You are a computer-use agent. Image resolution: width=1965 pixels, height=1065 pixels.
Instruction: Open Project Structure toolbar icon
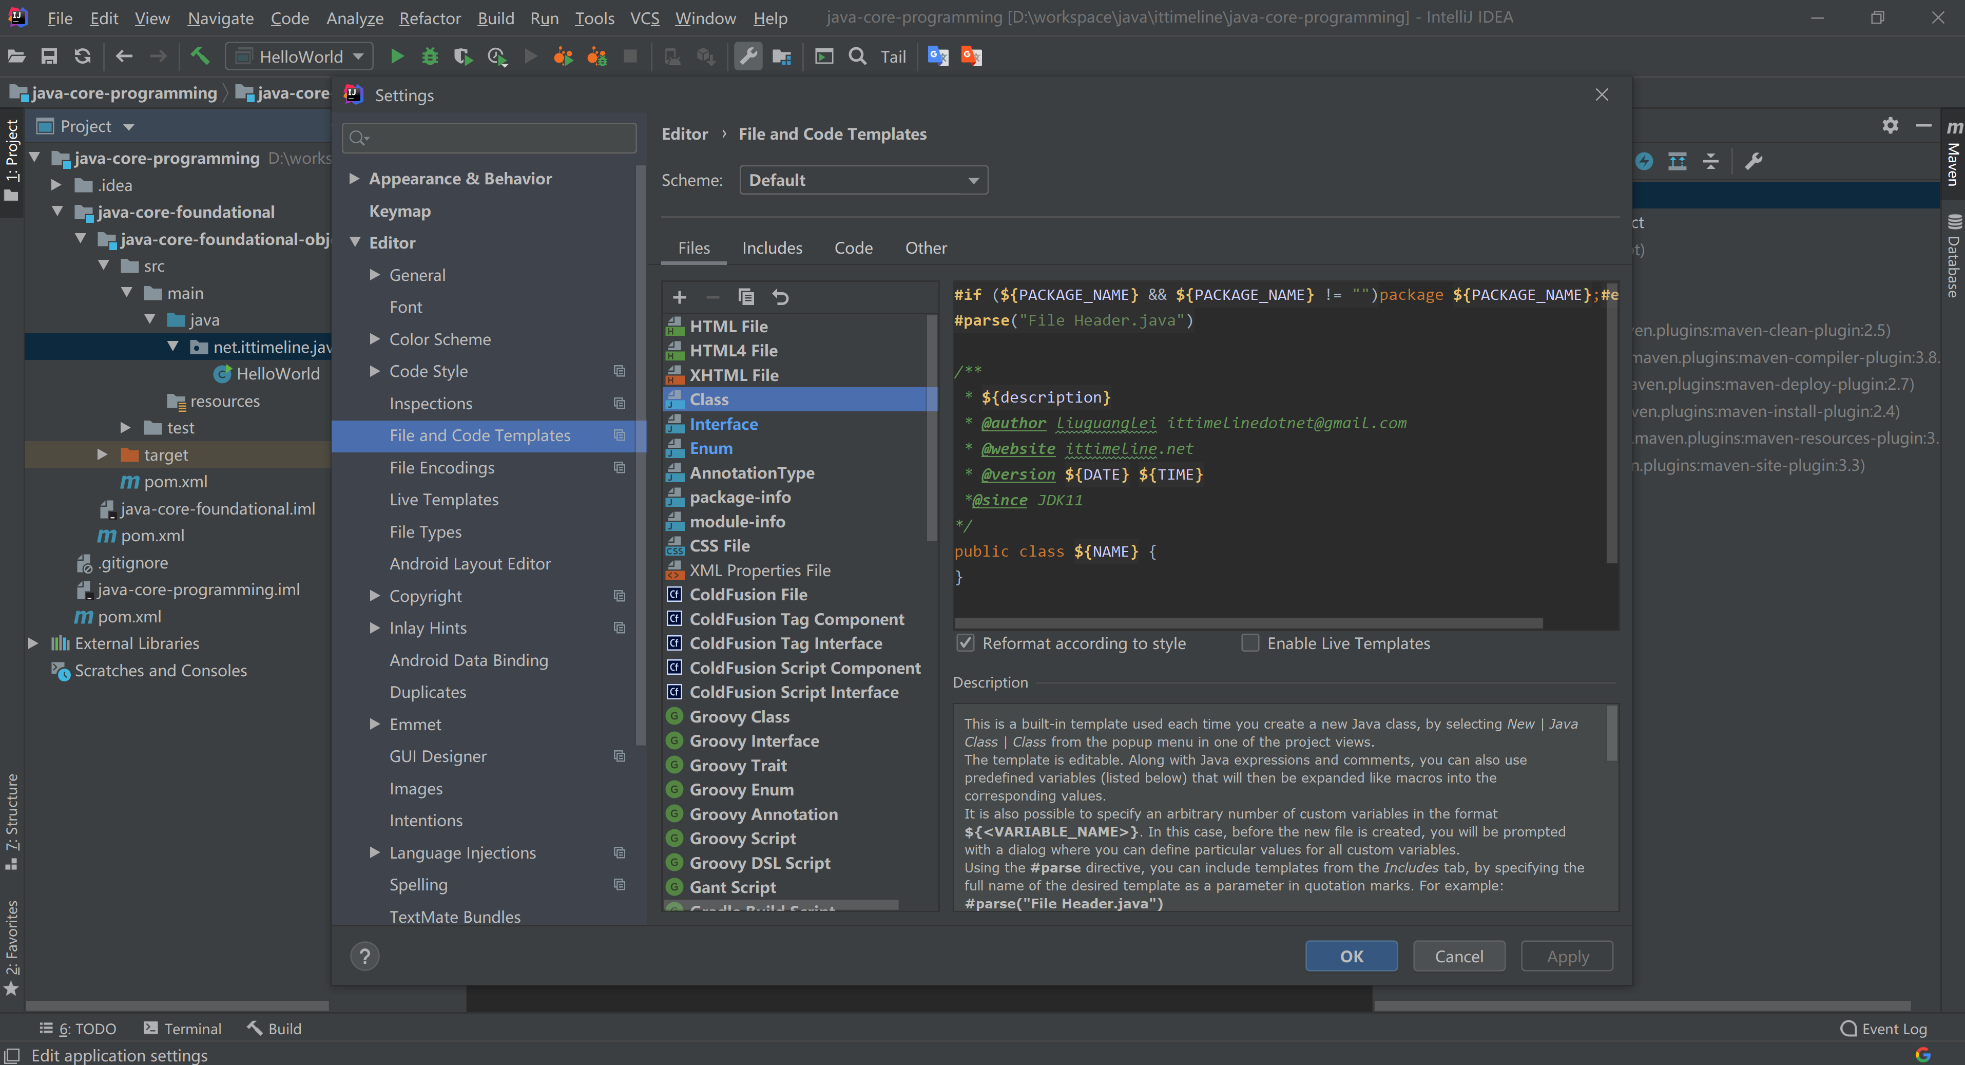tap(782, 56)
